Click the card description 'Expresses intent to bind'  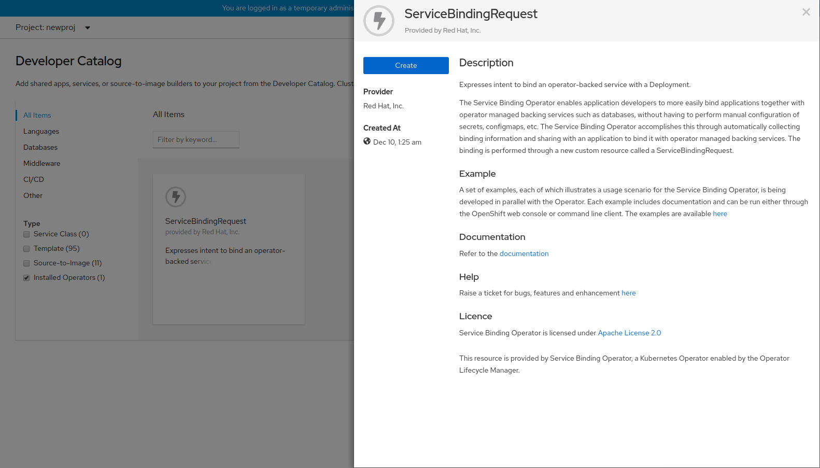pos(225,256)
